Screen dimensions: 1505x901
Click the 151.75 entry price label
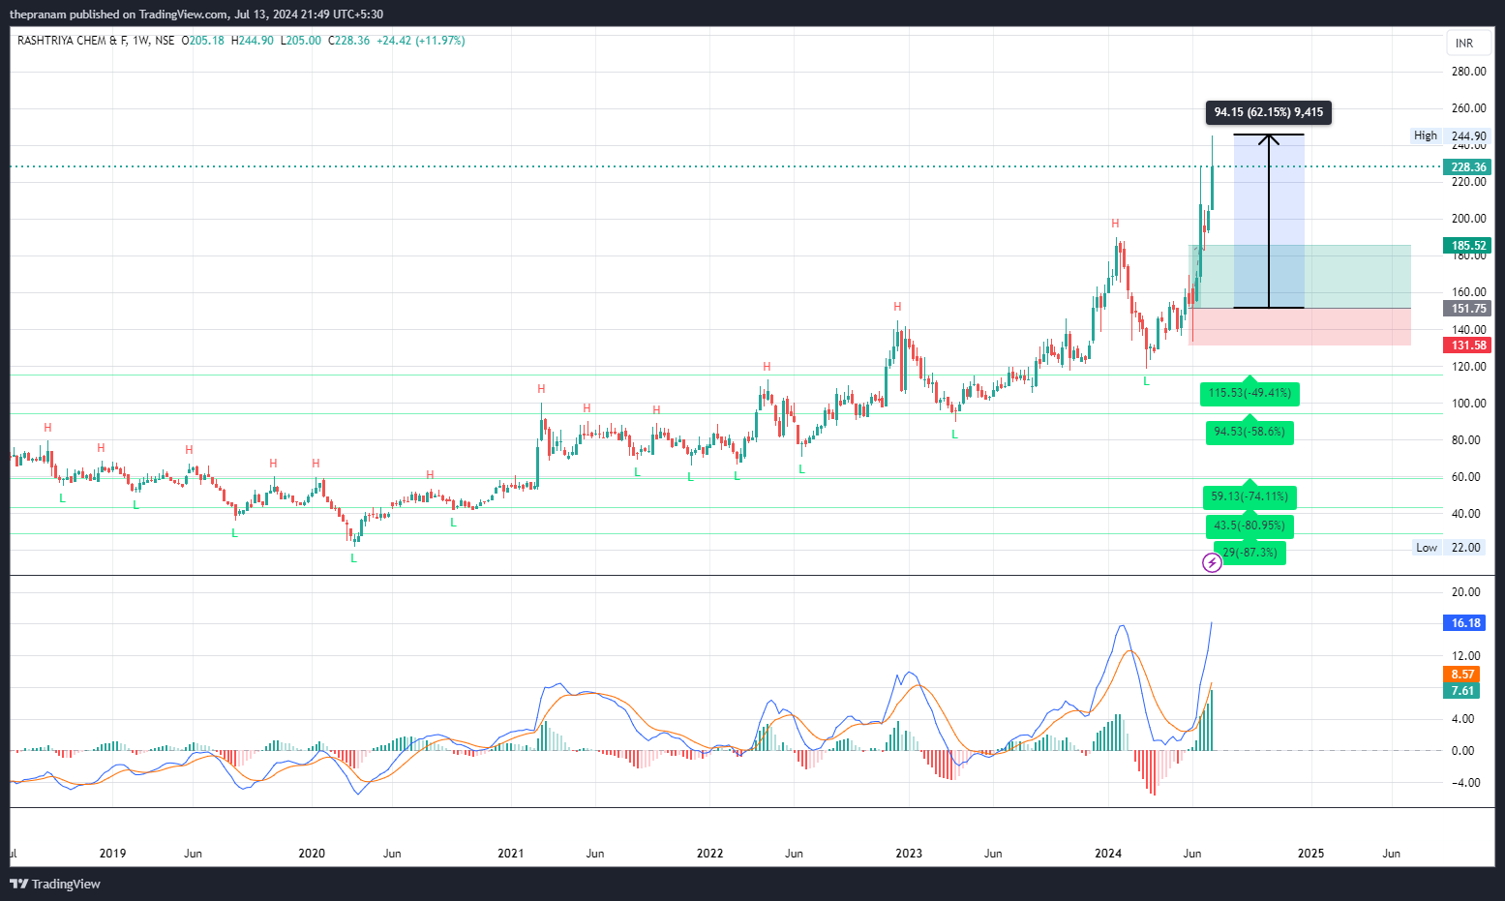click(1468, 309)
